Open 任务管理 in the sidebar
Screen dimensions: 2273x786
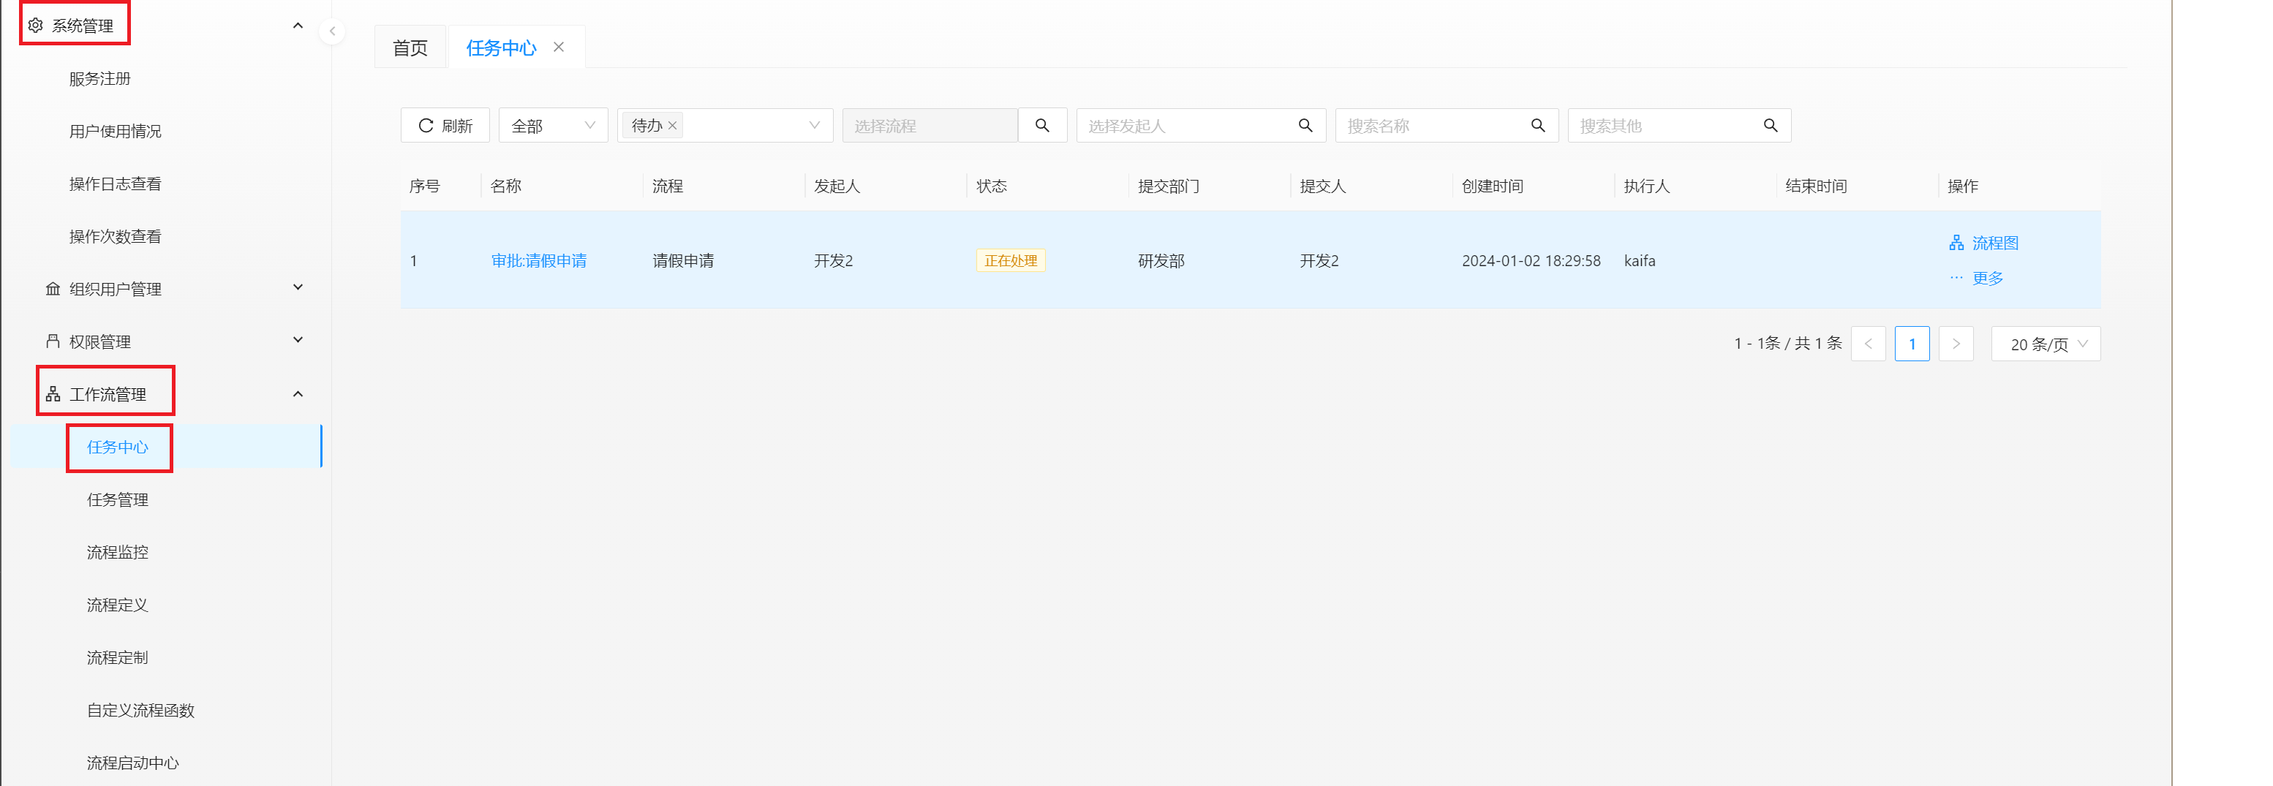[x=117, y=500]
